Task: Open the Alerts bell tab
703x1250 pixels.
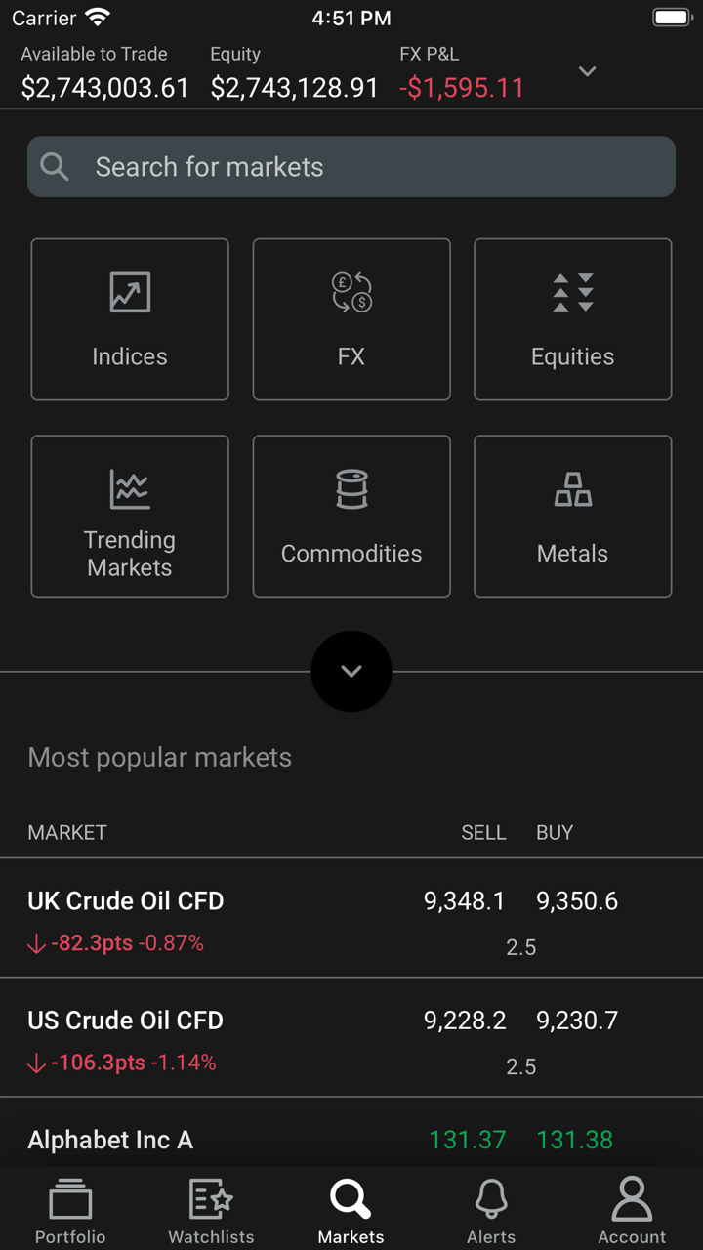Action: (491, 1210)
